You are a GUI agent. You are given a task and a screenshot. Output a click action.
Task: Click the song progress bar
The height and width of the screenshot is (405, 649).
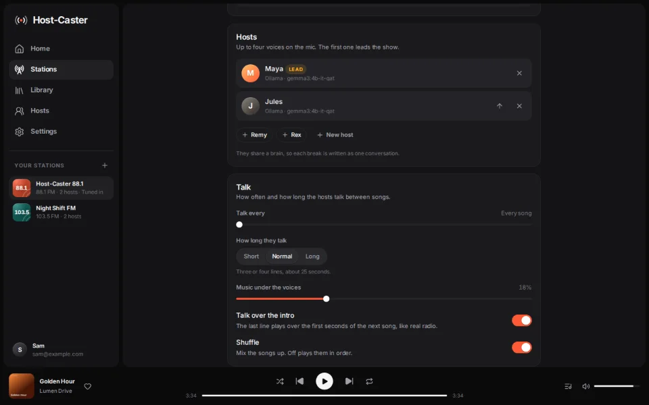324,396
